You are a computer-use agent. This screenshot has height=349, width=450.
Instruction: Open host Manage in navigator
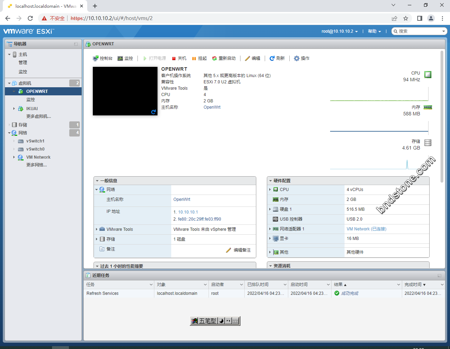pos(23,63)
